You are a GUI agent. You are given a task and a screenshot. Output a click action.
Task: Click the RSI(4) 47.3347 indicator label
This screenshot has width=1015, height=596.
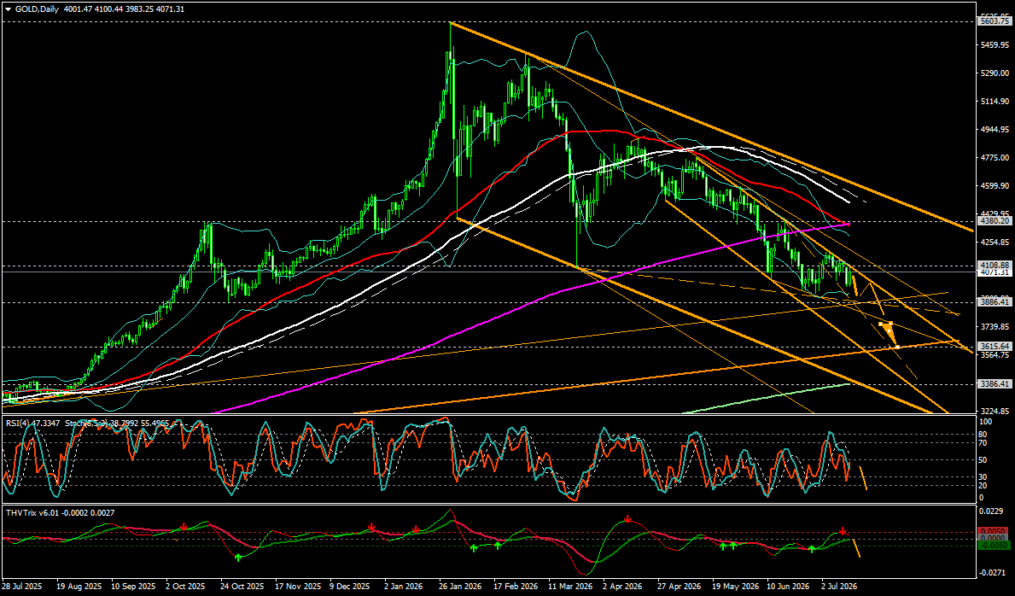tap(32, 423)
